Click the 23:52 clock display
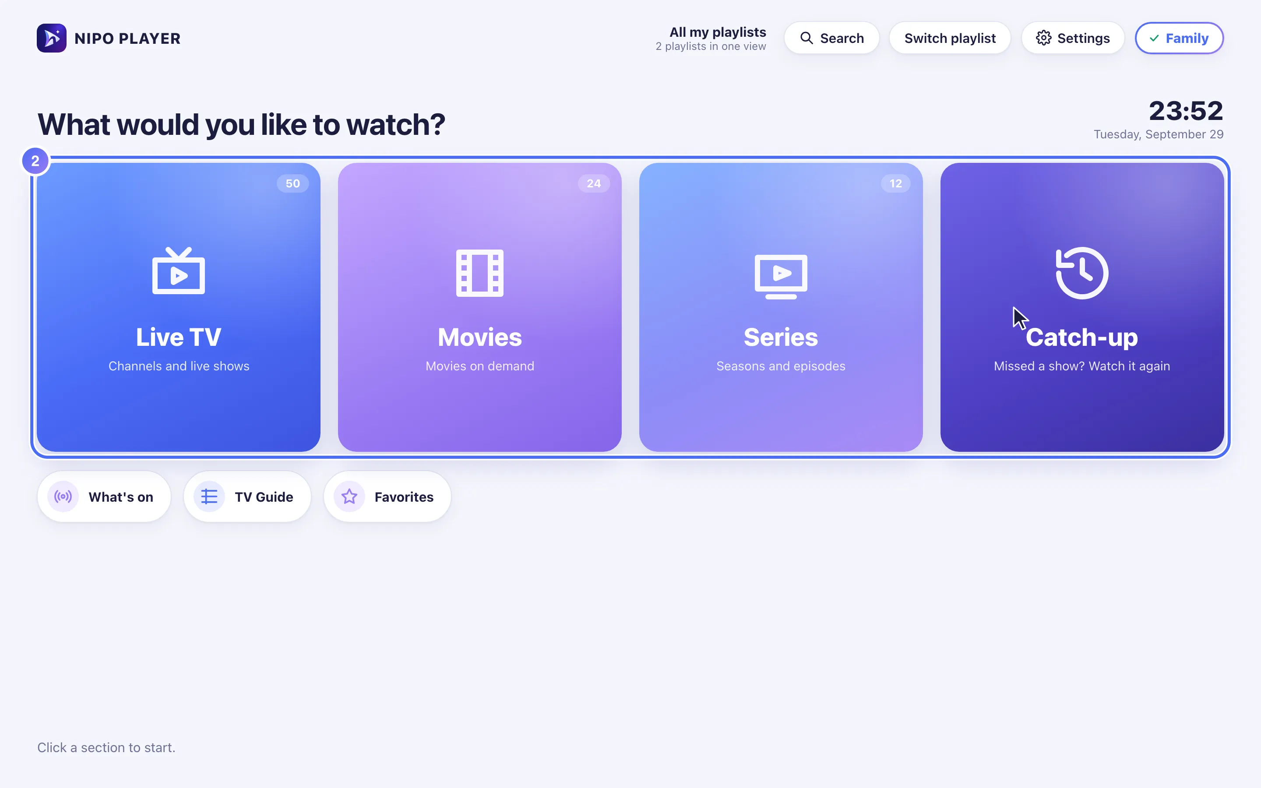 (1186, 110)
